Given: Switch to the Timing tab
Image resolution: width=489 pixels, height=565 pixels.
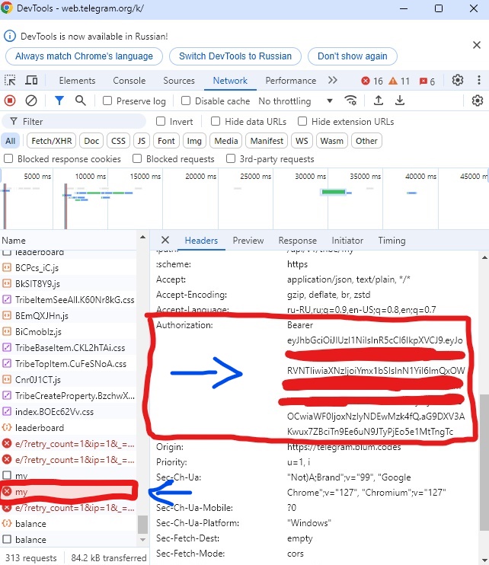Looking at the screenshot, I should tap(392, 241).
